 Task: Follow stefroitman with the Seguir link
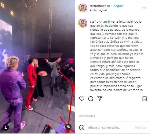point(118,6)
